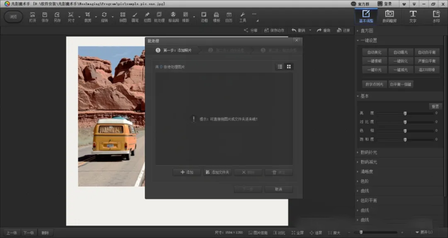Click the 自动白平衡 button
This screenshot has width=448, height=238.
pos(427,52)
